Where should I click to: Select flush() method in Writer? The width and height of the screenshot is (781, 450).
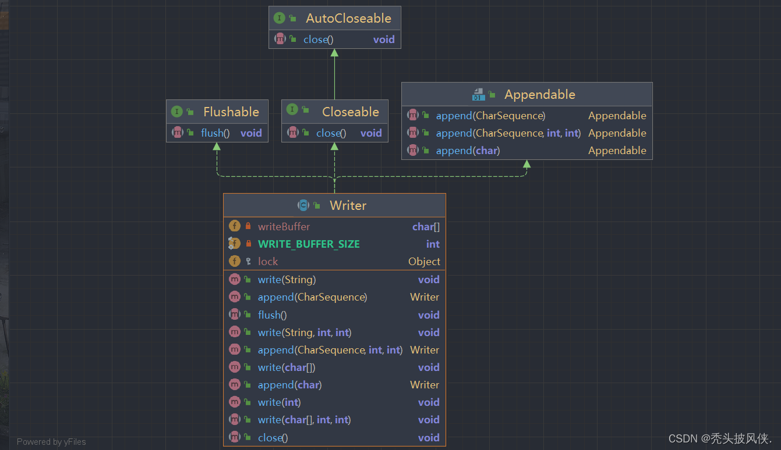coord(334,315)
